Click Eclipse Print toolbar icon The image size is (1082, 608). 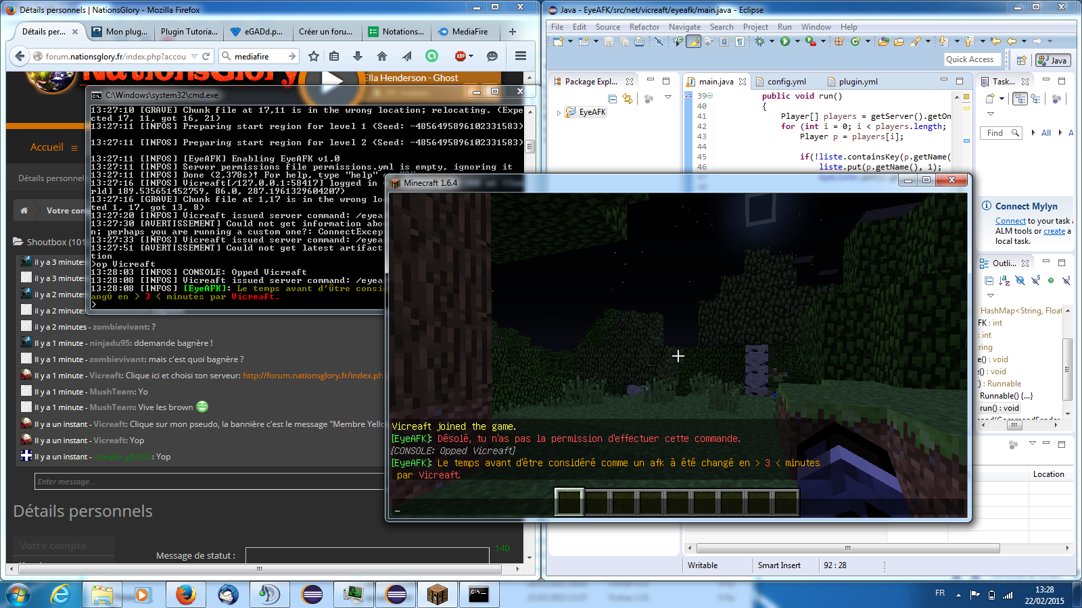(x=639, y=41)
